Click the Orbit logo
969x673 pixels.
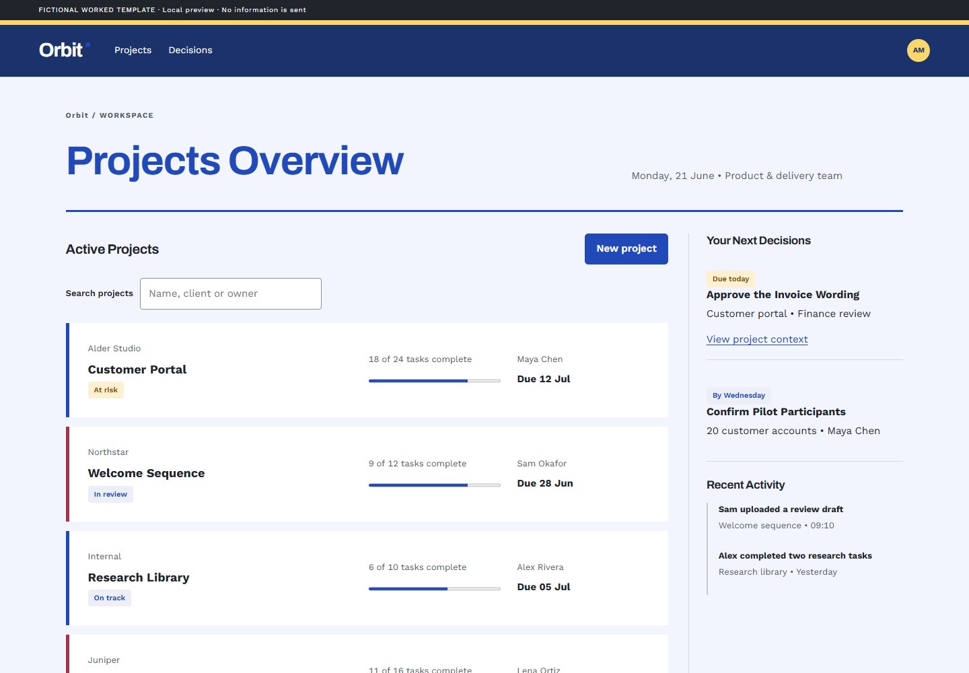[64, 50]
